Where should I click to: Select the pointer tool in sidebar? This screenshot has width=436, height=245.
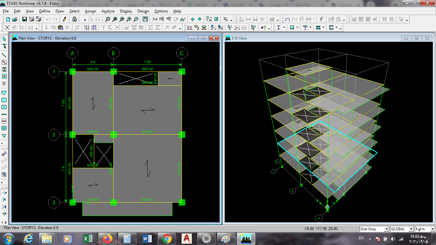pyautogui.click(x=4, y=39)
